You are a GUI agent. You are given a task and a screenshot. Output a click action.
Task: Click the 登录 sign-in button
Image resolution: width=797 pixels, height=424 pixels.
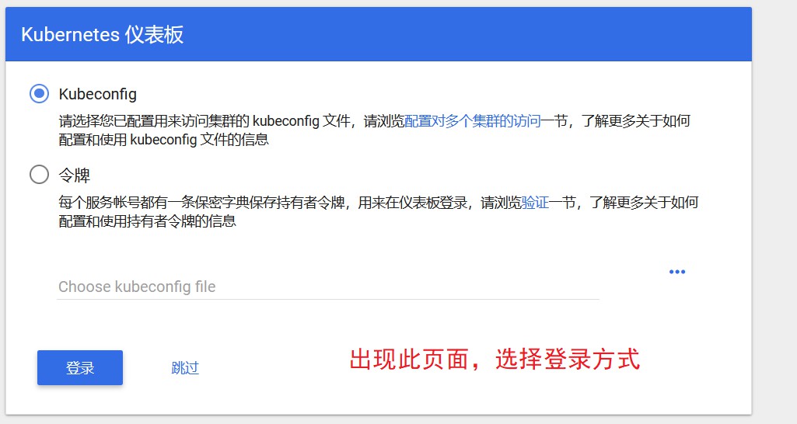80,367
